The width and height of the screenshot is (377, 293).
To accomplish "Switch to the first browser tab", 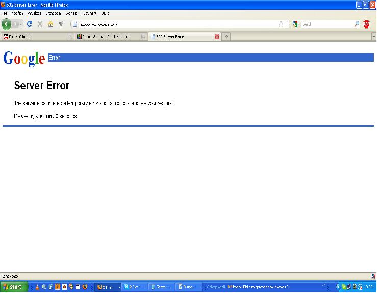I will (37, 37).
